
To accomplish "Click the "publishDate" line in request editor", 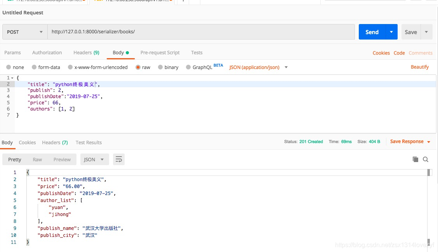I will point(65,97).
